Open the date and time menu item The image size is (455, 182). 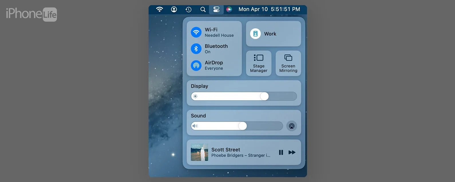pyautogui.click(x=269, y=9)
